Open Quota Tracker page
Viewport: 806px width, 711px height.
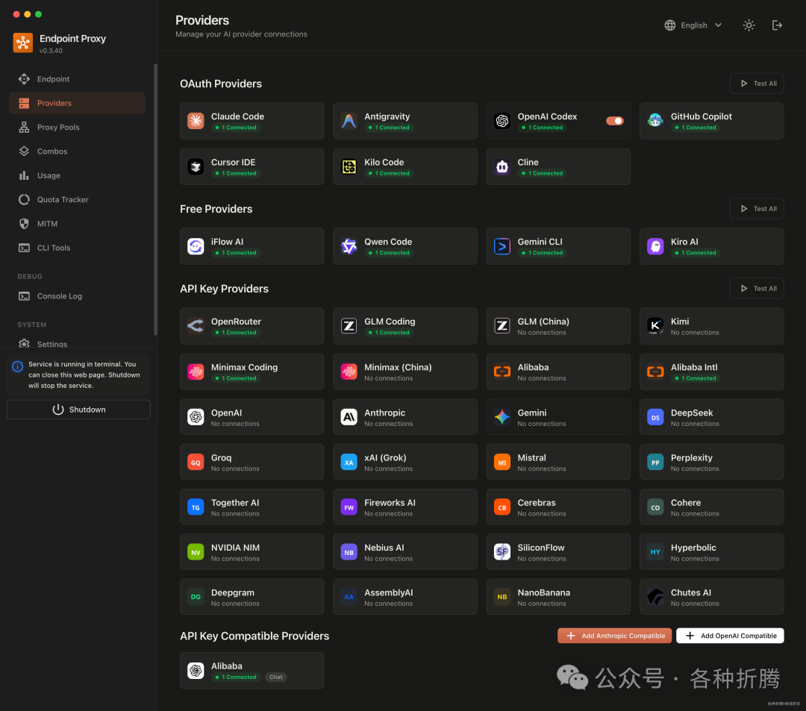click(x=77, y=199)
